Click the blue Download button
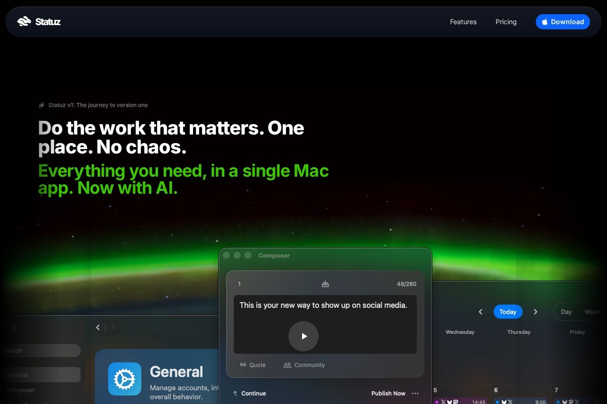The height and width of the screenshot is (404, 607). coord(562,22)
